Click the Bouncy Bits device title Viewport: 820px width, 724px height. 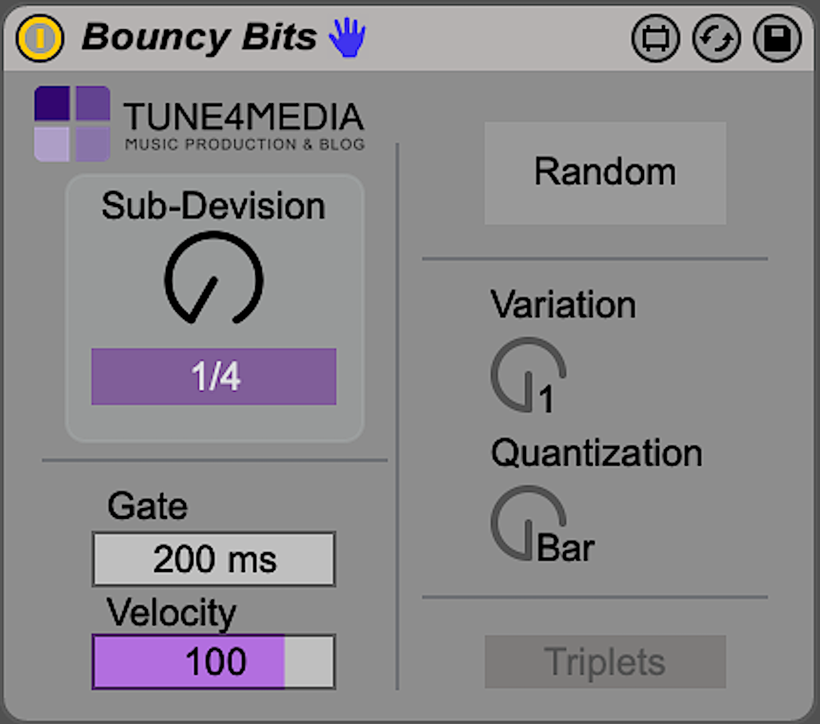coord(199,38)
